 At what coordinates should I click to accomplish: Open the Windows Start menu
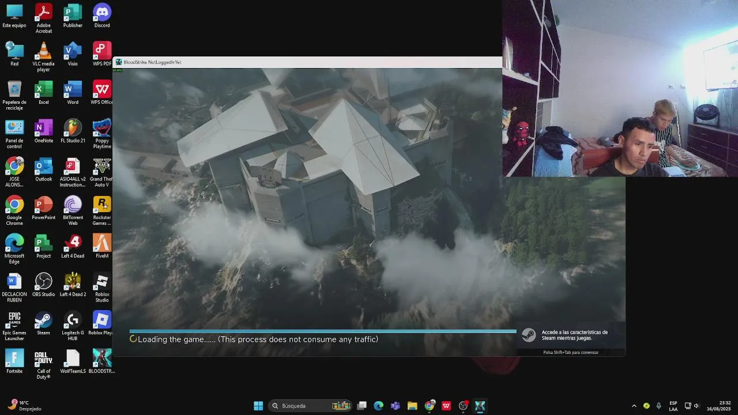coord(258,406)
